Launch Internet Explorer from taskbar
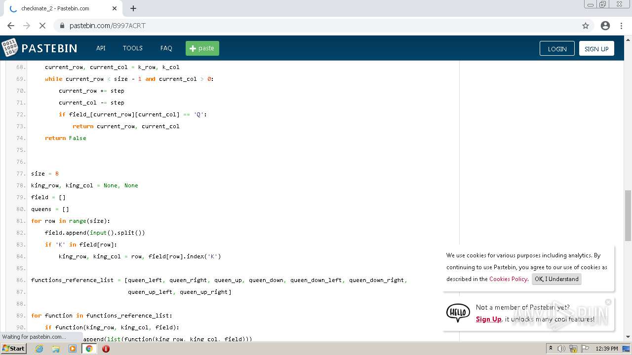The height and width of the screenshot is (355, 632). coord(39,349)
